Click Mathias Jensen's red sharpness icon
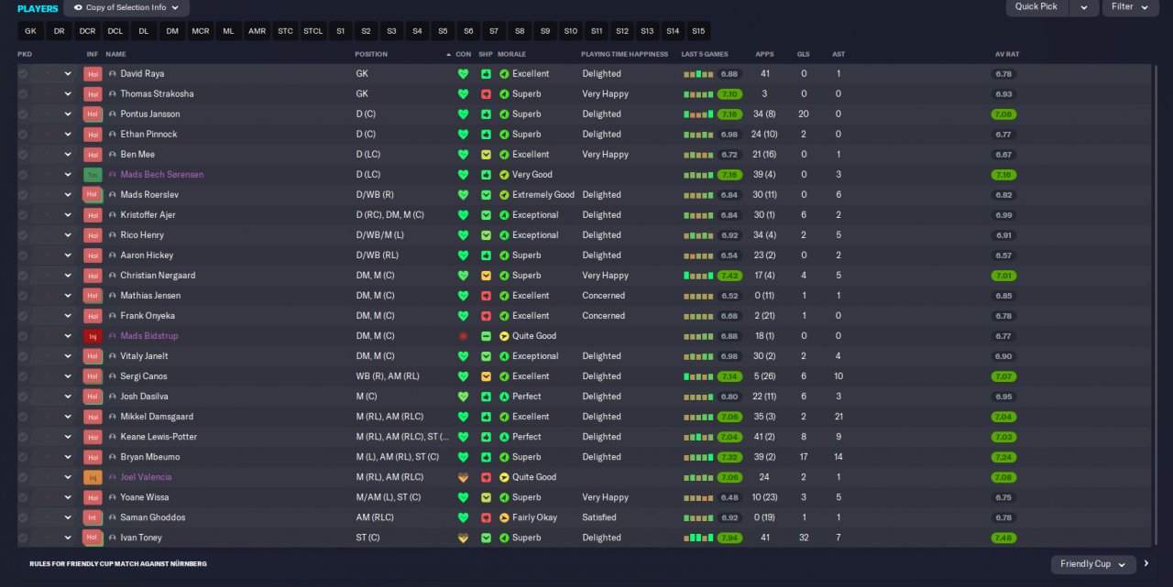This screenshot has height=587, width=1173. coord(486,296)
